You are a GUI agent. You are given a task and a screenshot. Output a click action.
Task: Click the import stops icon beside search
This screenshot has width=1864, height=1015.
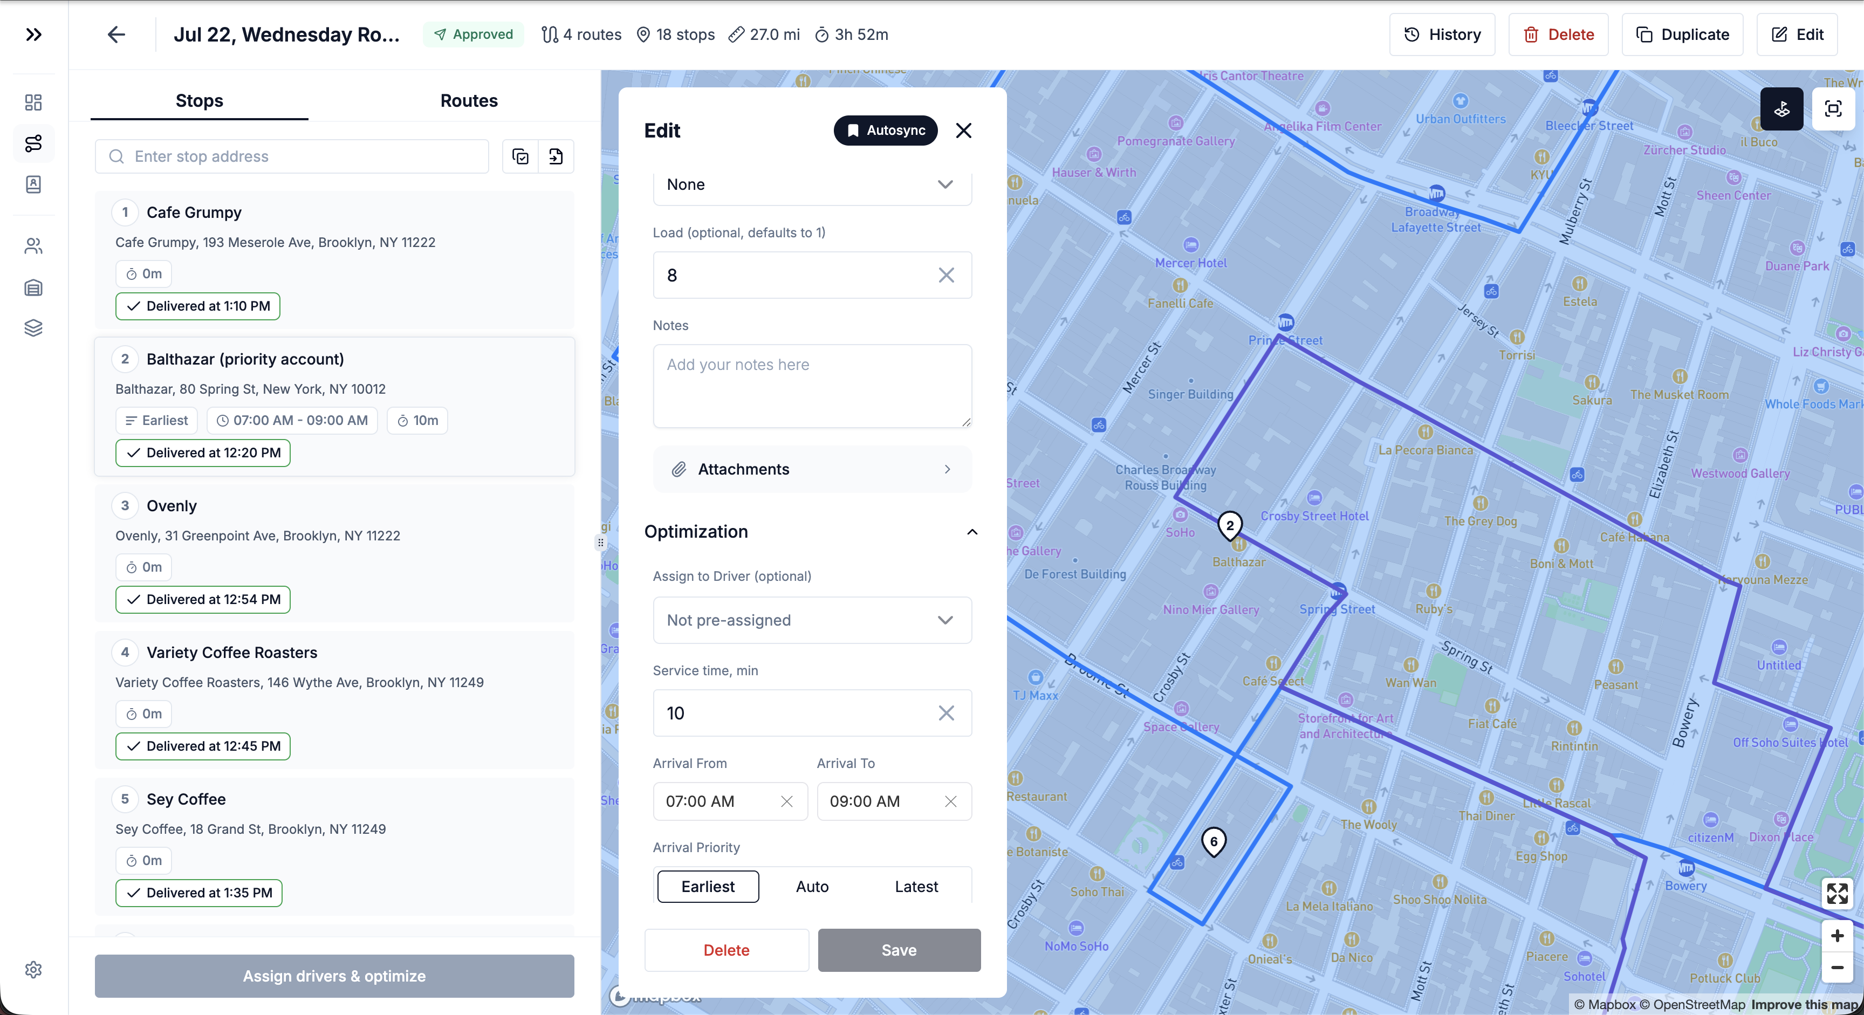click(x=556, y=156)
